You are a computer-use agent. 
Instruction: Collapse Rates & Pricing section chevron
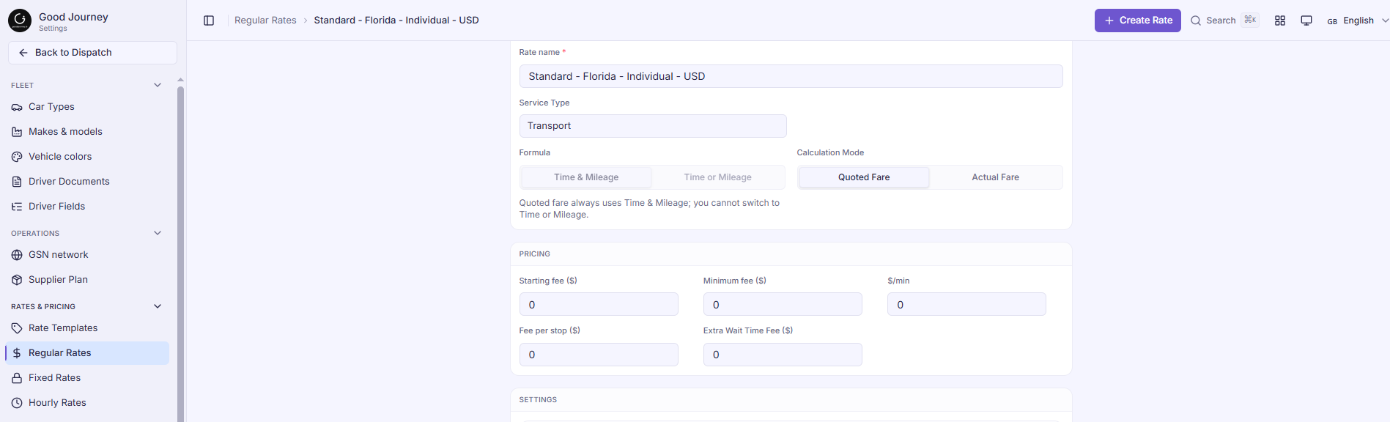(x=158, y=306)
